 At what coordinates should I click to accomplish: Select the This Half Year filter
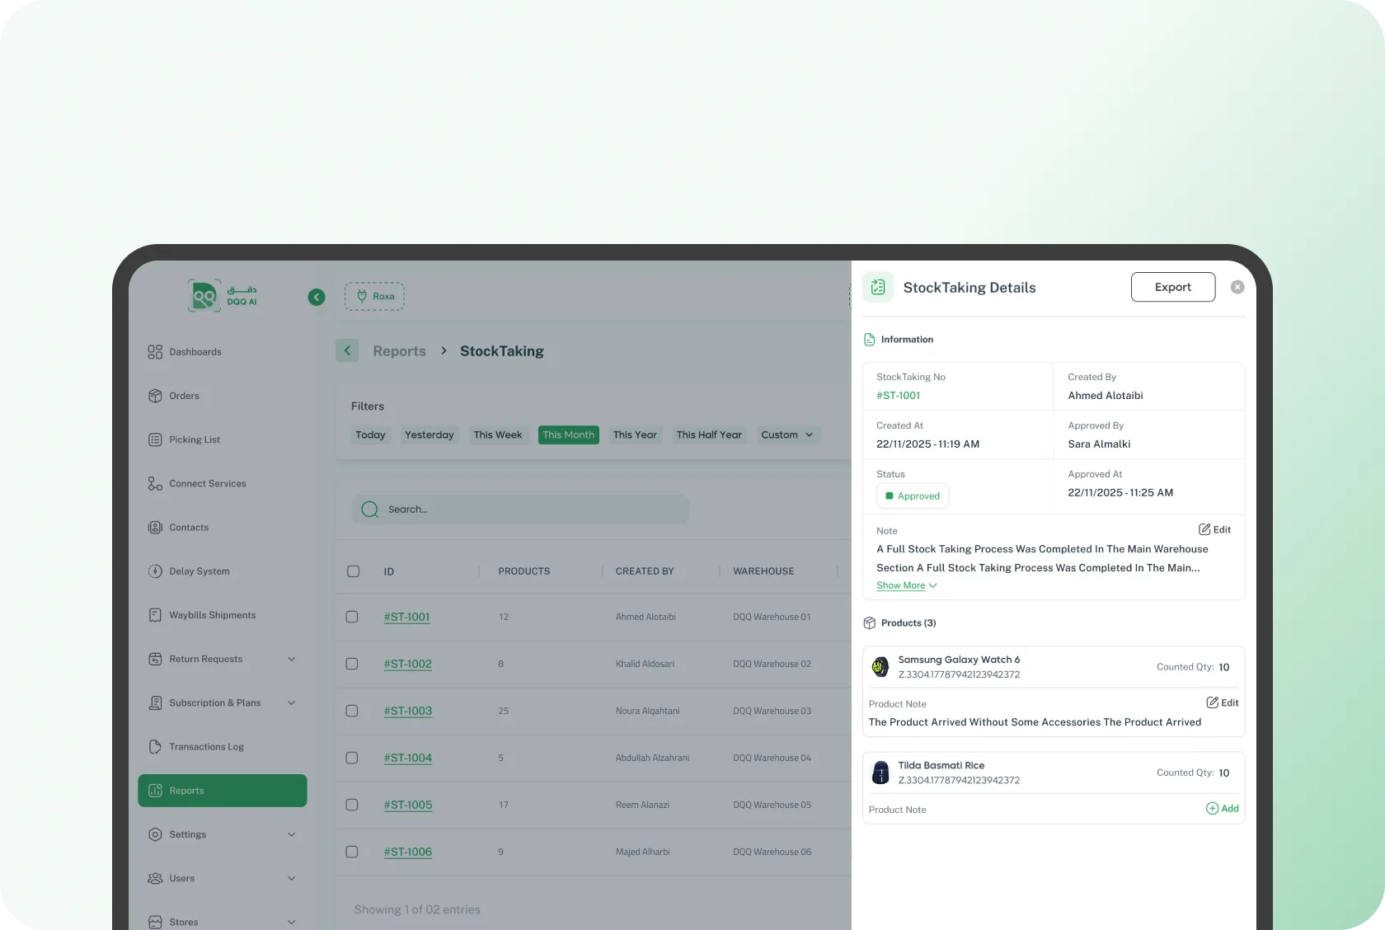pos(709,434)
